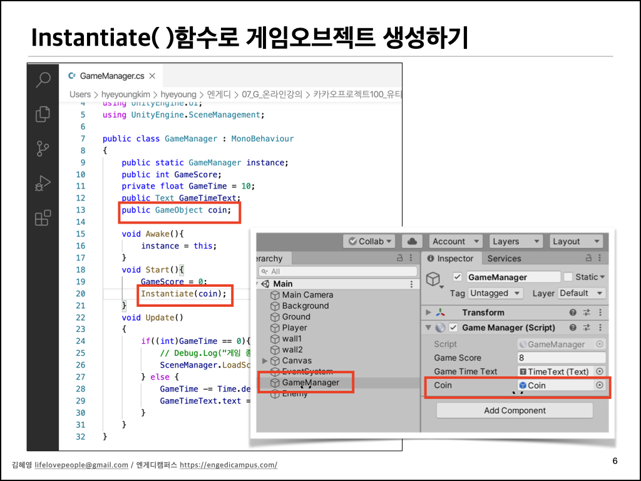The width and height of the screenshot is (641, 481).
Task: Click line 20 Instantiate(coin) code
Action: tap(183, 294)
